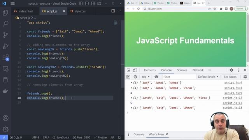Click feedback icon in status bar
This screenshot has width=249, height=140.
112,137
